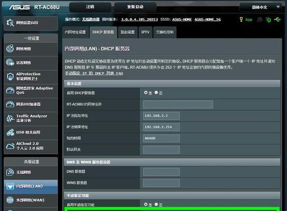Screen dimensions: 287x211
Task: Open AiProtection shield icon
Action: pyautogui.click(x=10, y=76)
